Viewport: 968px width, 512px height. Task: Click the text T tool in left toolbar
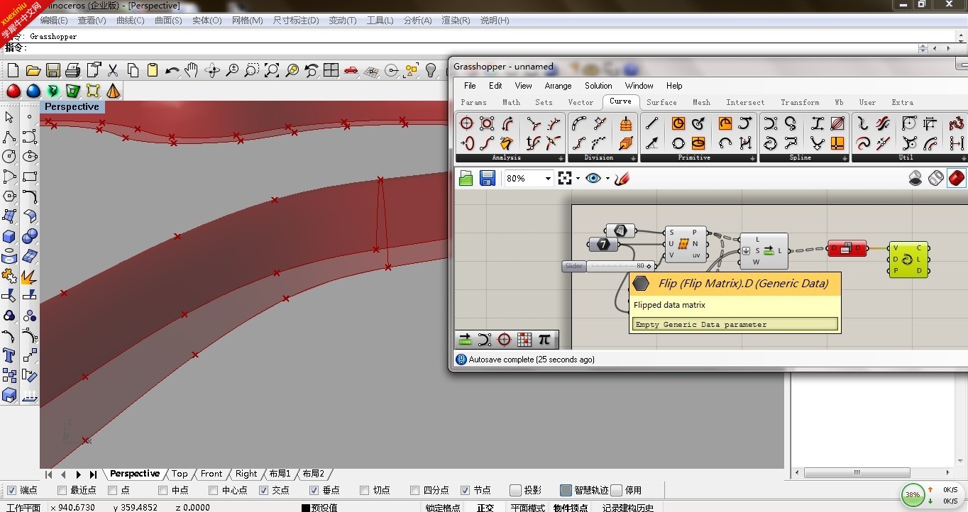click(x=9, y=355)
